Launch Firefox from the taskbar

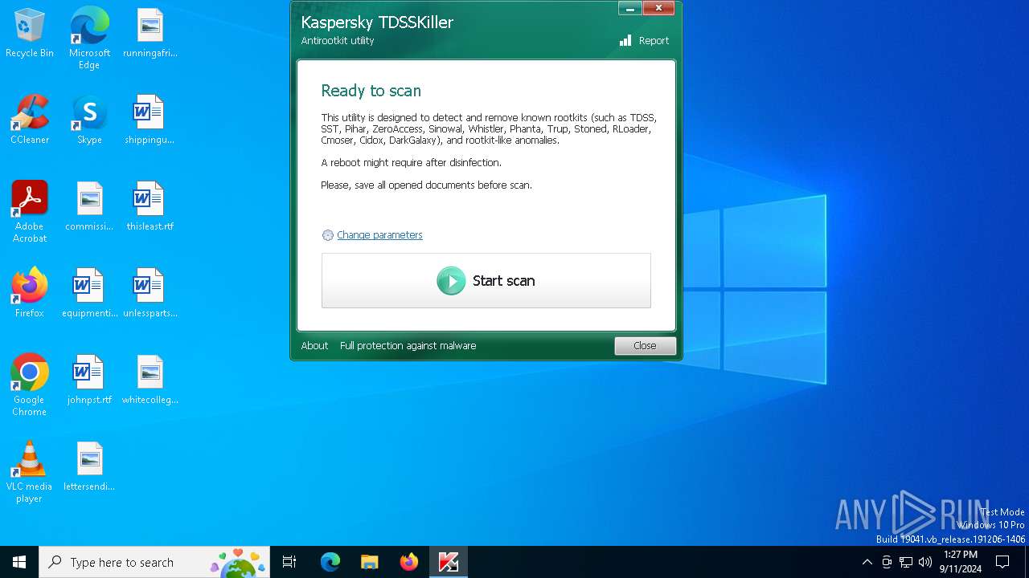click(409, 562)
